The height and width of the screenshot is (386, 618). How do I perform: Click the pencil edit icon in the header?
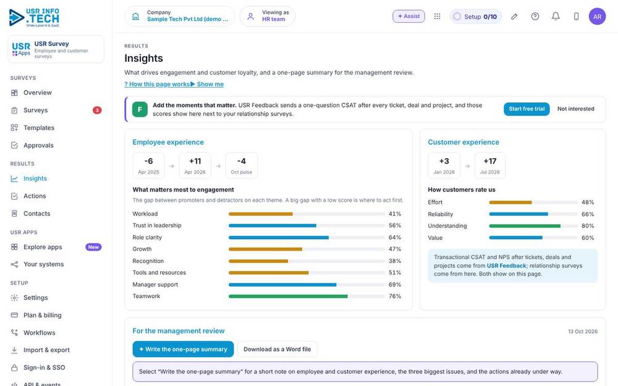pos(514,17)
